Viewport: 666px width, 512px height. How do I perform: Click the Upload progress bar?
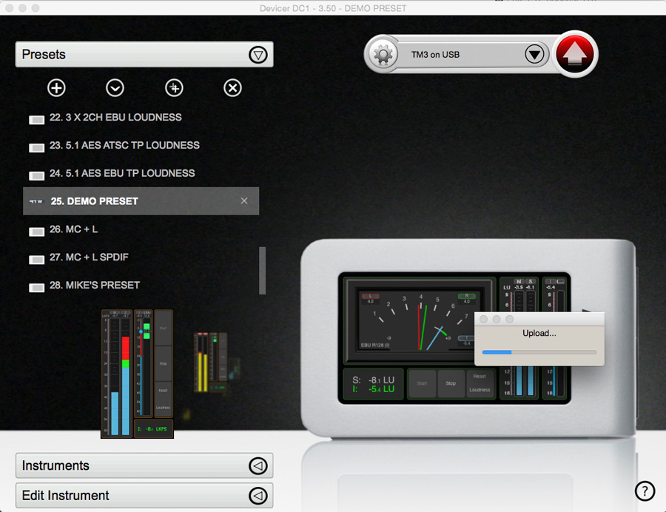point(539,352)
